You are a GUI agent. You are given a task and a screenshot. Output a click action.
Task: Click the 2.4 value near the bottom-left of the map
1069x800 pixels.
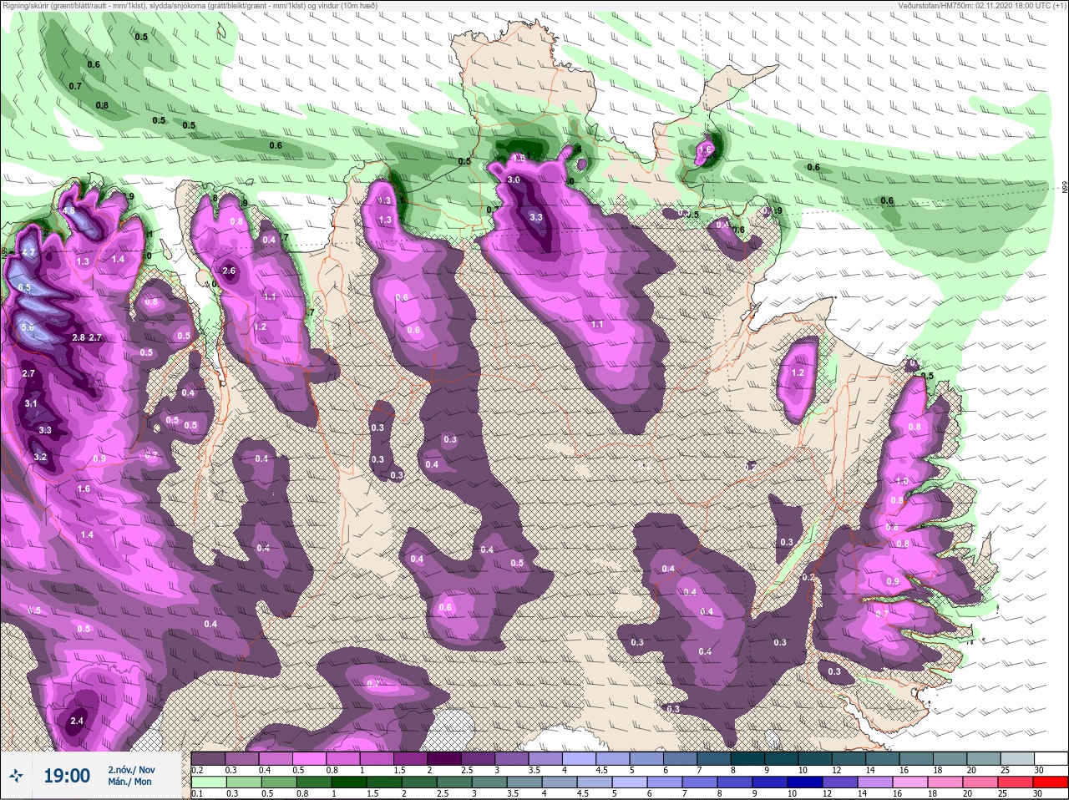(77, 721)
